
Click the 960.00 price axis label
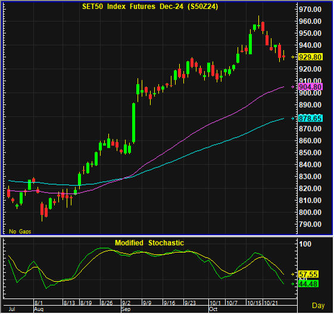pos(310,21)
